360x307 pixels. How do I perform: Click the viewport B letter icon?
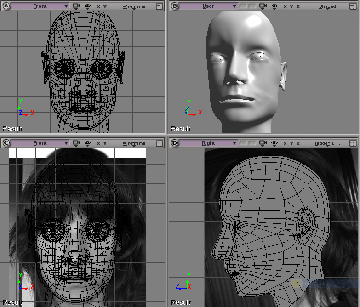(175, 6)
